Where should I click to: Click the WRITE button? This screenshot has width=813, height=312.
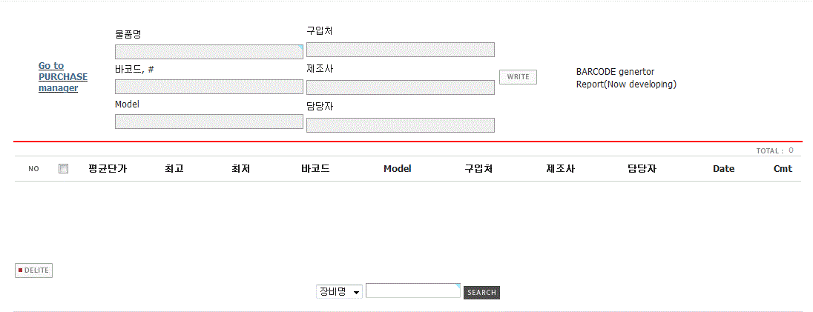[518, 77]
